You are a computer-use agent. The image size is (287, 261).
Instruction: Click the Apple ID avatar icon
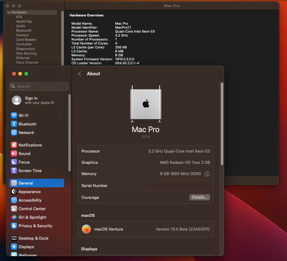pyautogui.click(x=17, y=100)
